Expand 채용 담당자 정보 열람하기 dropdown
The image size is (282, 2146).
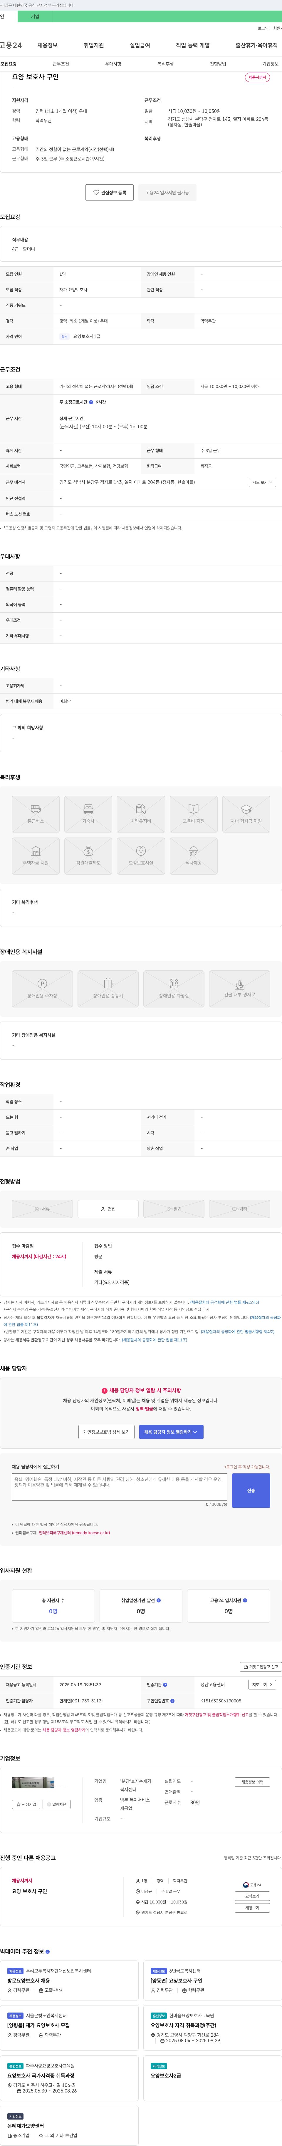coord(171,1431)
